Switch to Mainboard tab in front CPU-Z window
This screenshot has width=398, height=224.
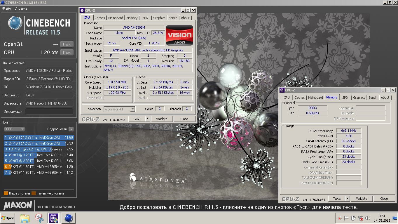point(116,18)
